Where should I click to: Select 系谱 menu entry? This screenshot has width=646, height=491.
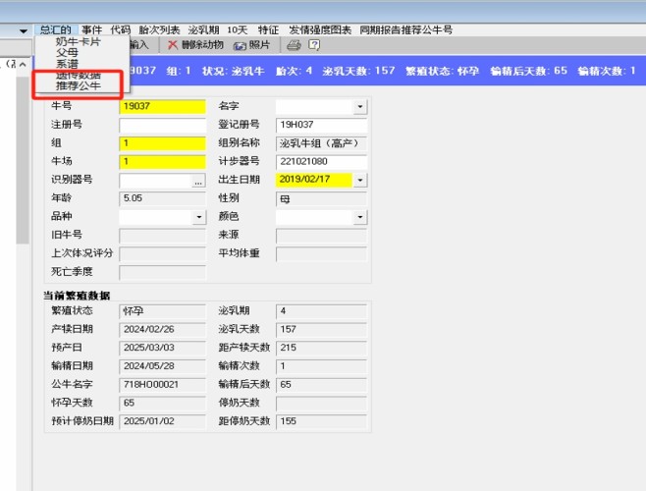click(67, 64)
